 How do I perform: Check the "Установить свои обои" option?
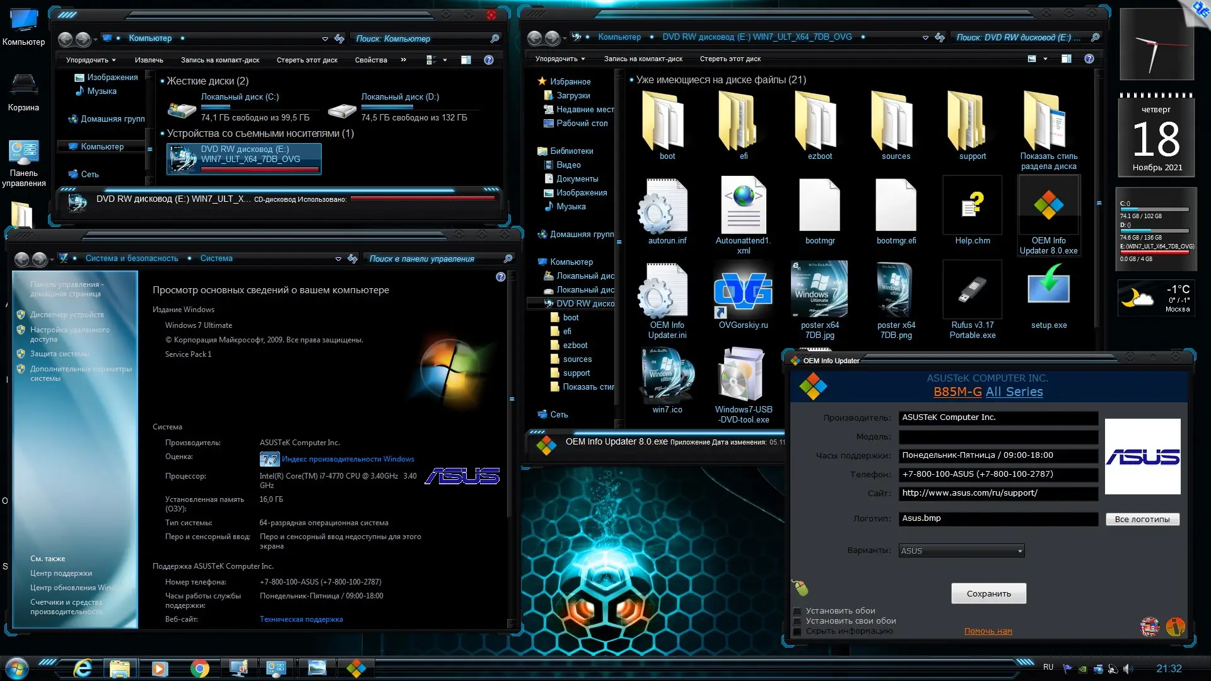797,622
